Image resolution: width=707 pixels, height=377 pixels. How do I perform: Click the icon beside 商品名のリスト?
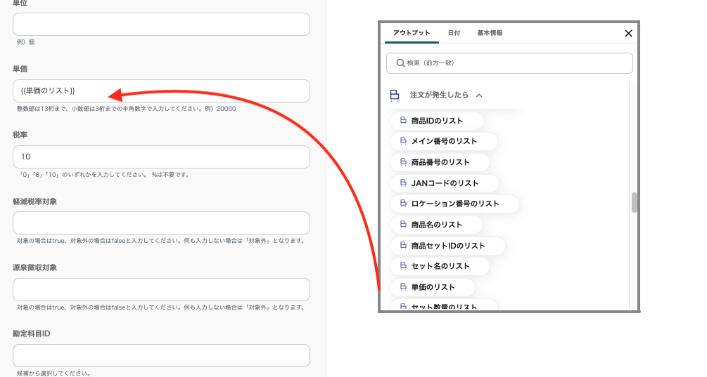403,225
